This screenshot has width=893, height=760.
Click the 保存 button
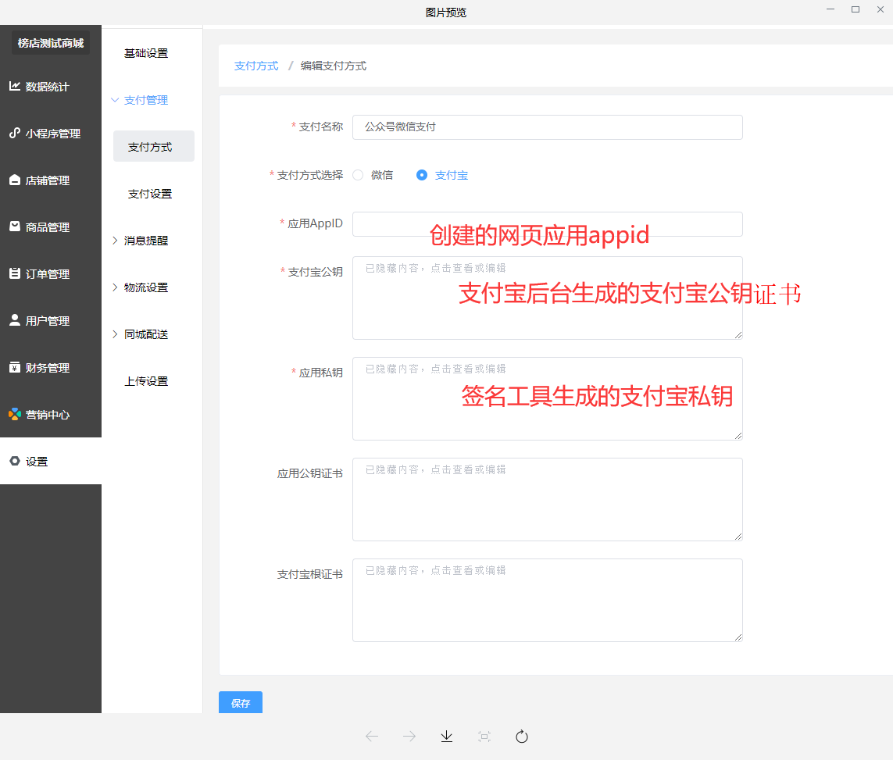pos(241,703)
